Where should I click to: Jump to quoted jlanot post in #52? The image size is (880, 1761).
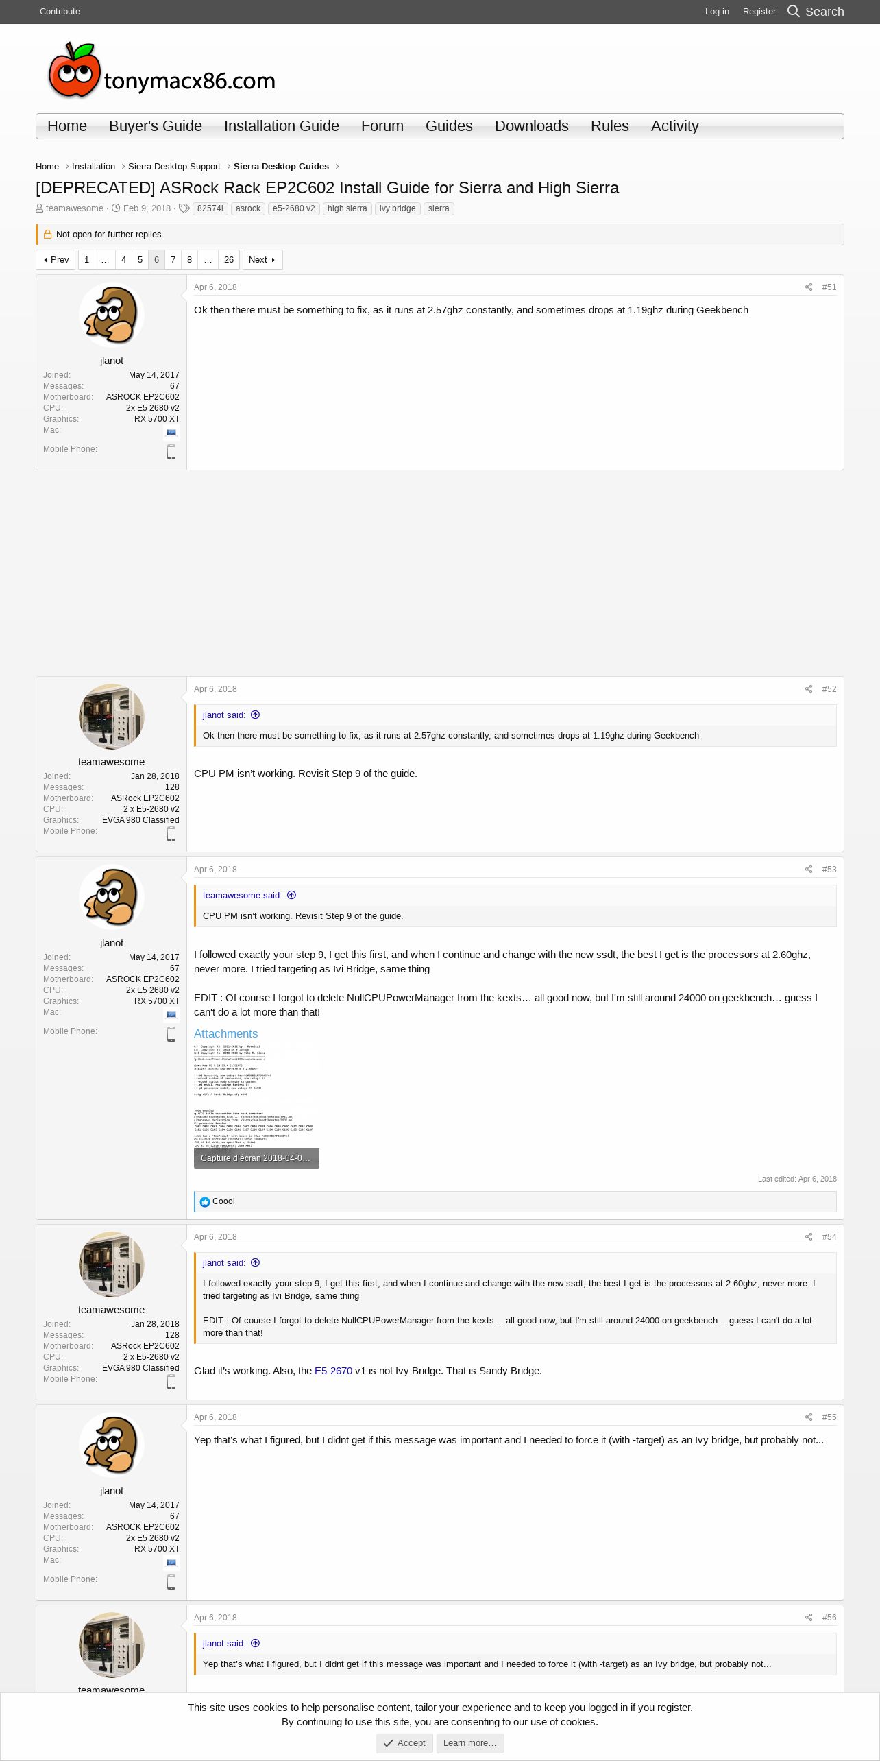tap(256, 715)
